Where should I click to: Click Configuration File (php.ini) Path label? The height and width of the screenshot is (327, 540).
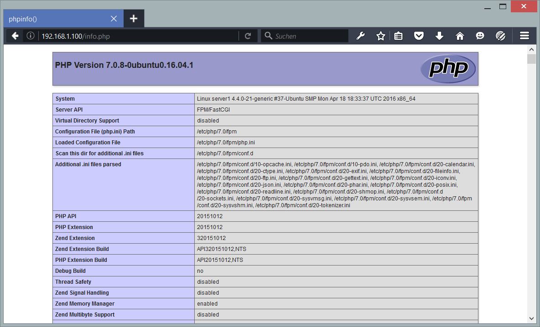coord(95,132)
